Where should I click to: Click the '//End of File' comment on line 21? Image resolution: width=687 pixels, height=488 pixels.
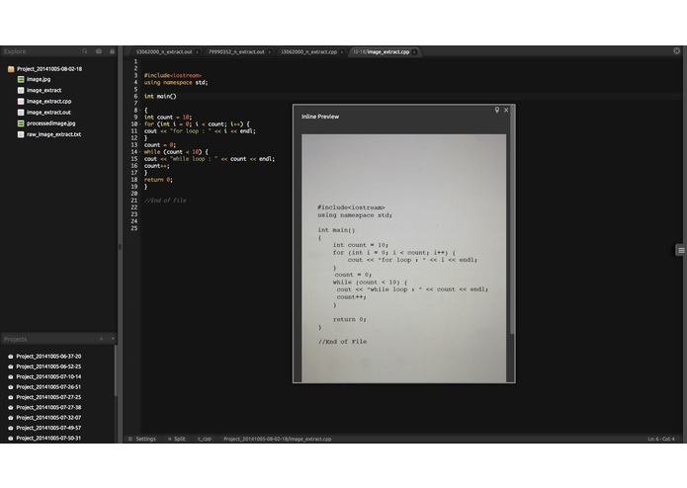(165, 201)
